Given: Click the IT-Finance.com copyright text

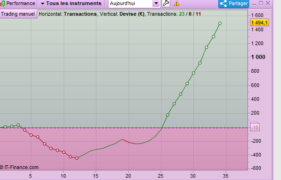Looking at the screenshot, I should coord(19,167).
